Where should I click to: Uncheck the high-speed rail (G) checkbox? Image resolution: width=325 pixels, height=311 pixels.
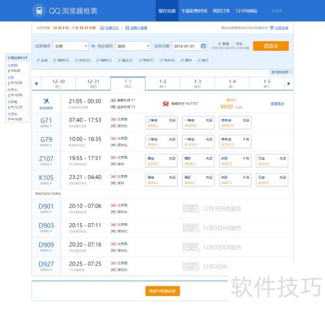[x=55, y=60]
